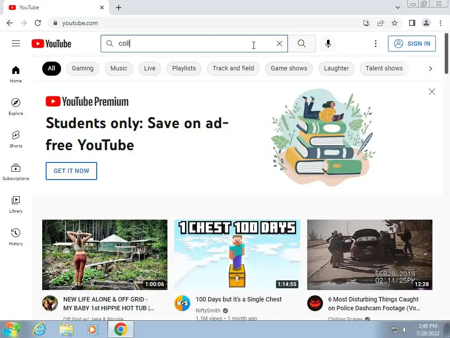Open Shorts in sidebar
Viewport: 450px width, 338px height.
pos(16,139)
